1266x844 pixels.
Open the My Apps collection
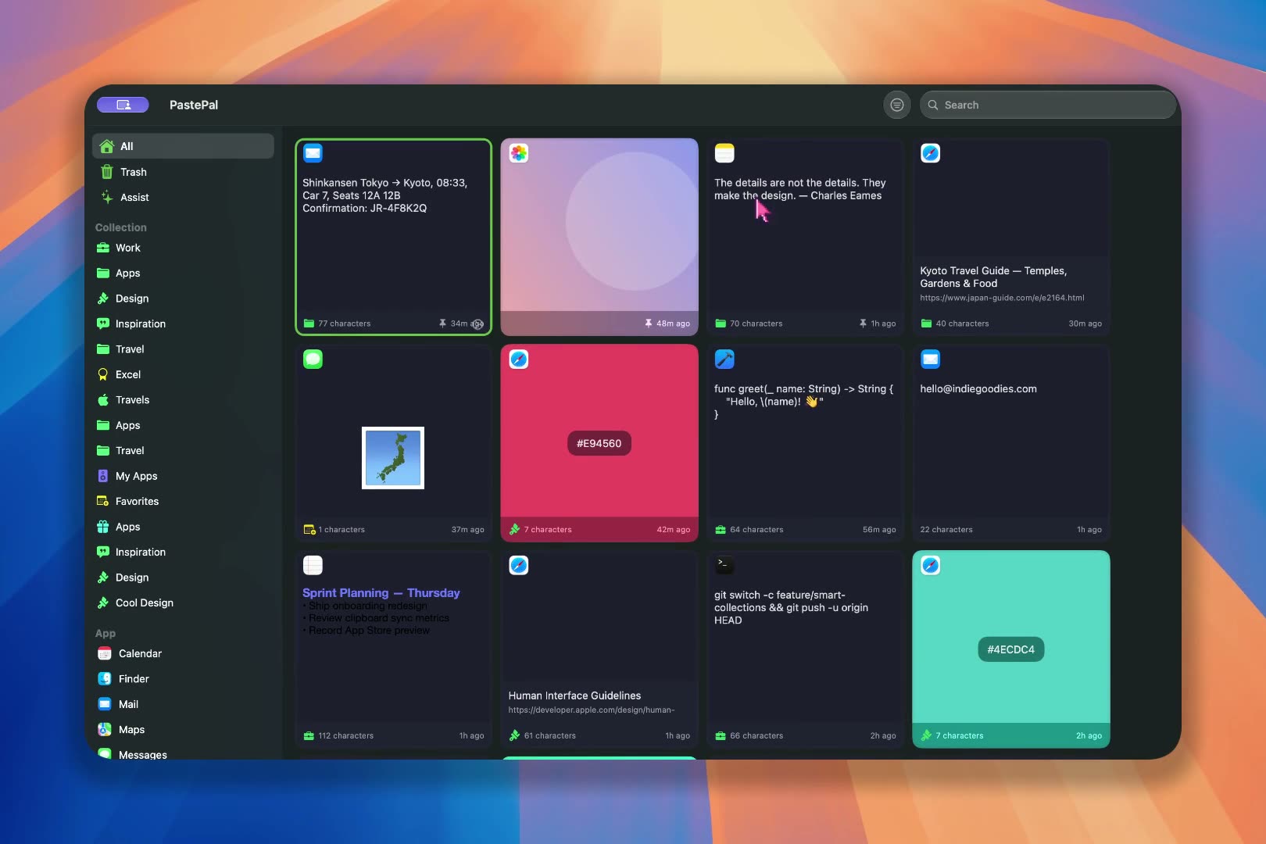(183, 476)
